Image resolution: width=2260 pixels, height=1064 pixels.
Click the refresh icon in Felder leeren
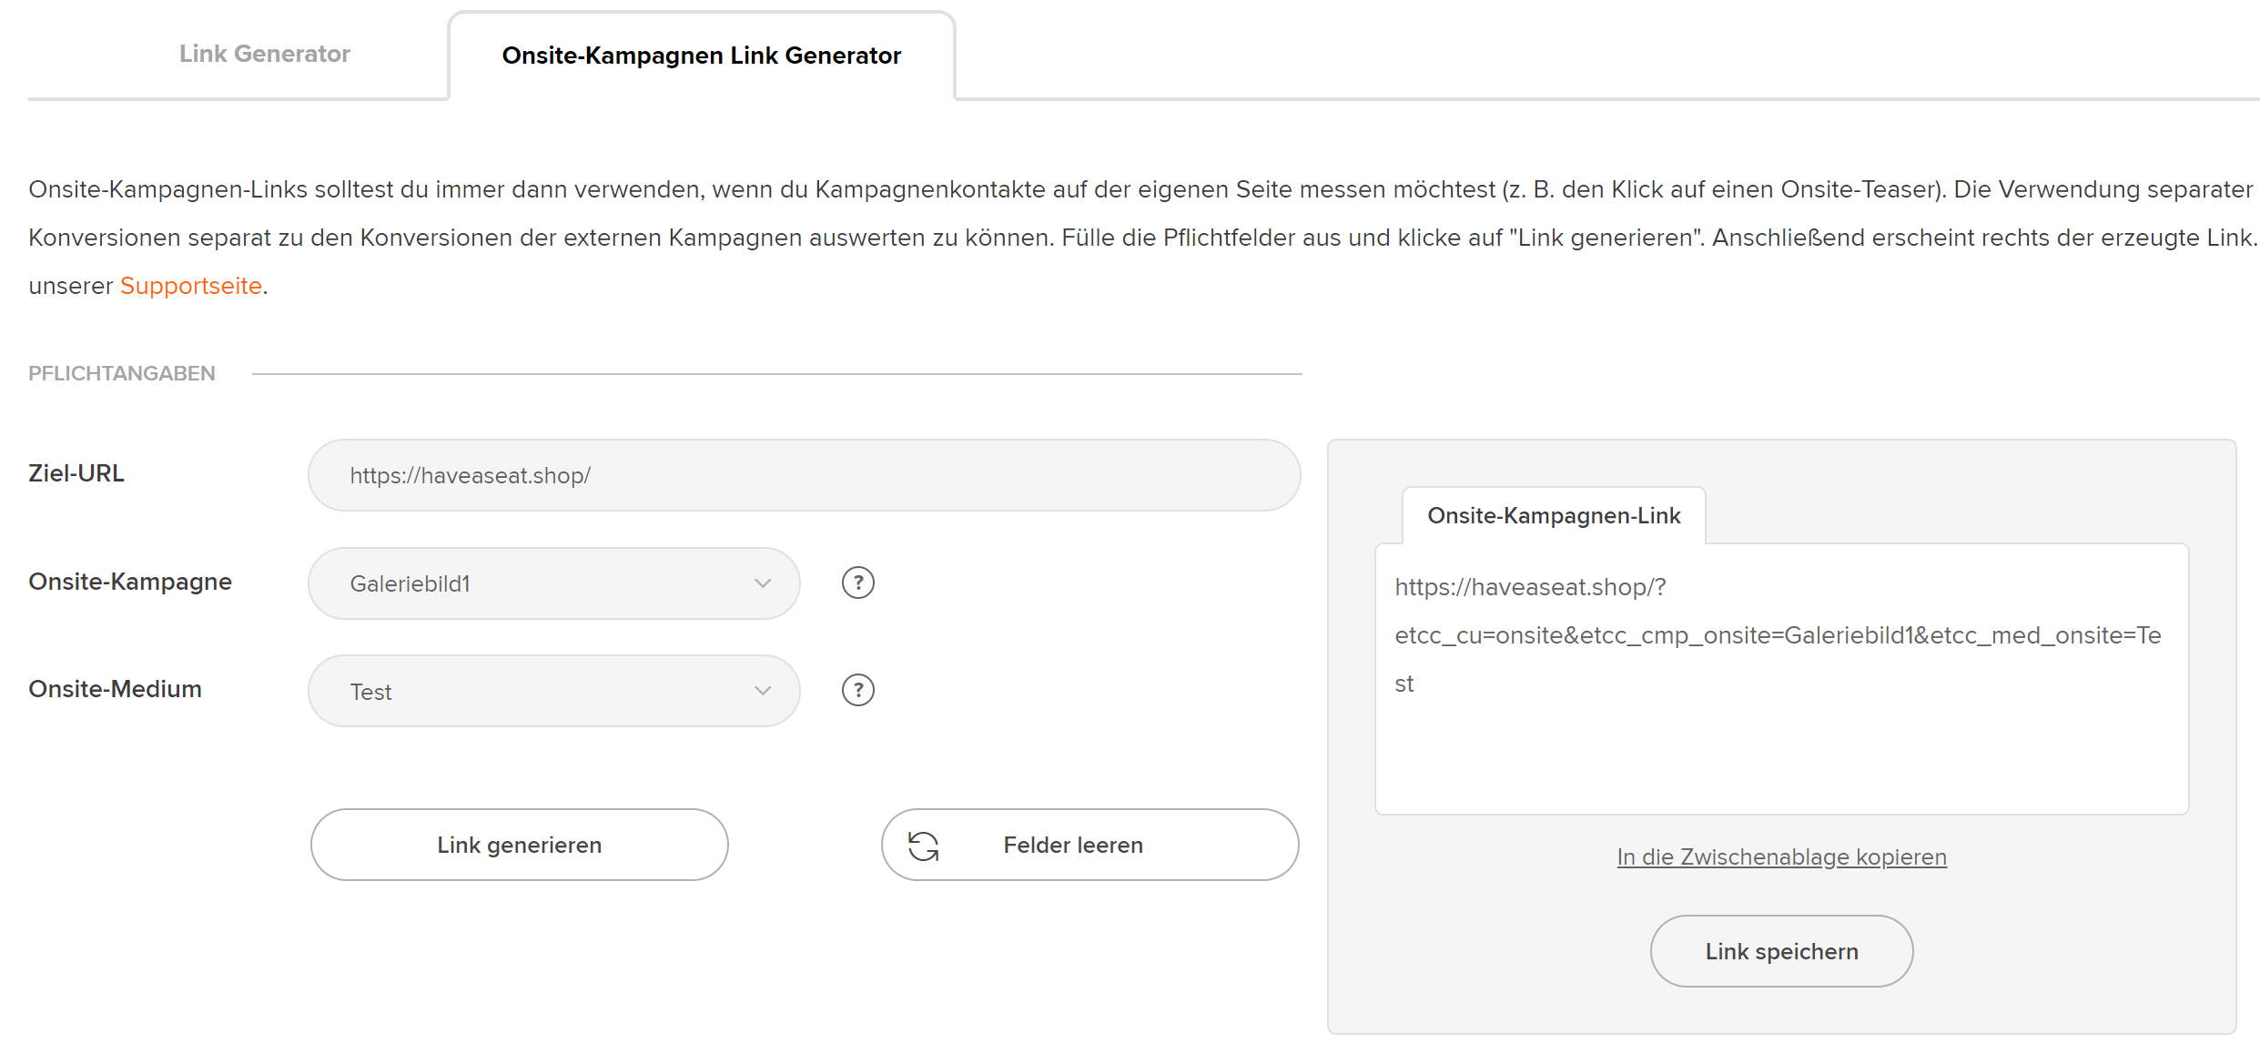tap(923, 846)
